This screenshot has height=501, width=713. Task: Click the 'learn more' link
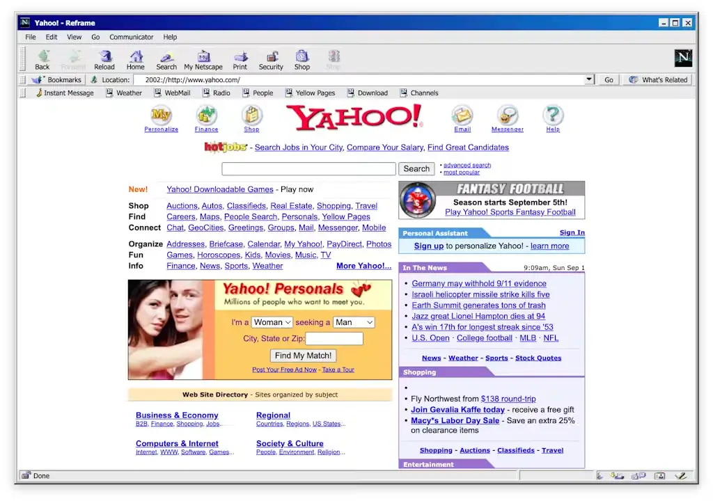point(550,246)
